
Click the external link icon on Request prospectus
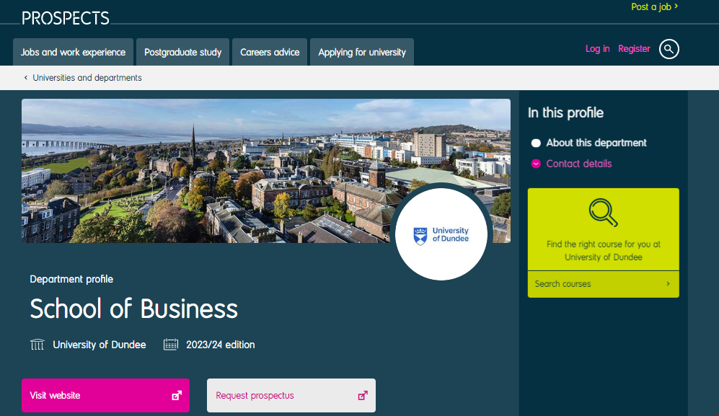pyautogui.click(x=363, y=395)
